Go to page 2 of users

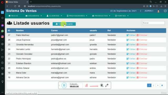point(153,85)
